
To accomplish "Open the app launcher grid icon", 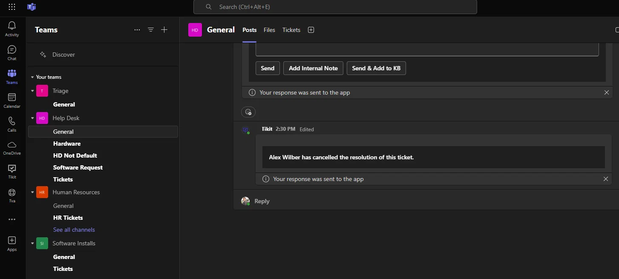I will tap(12, 7).
